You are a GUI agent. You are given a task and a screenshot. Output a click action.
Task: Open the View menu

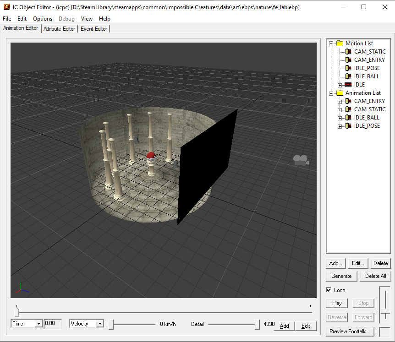87,19
